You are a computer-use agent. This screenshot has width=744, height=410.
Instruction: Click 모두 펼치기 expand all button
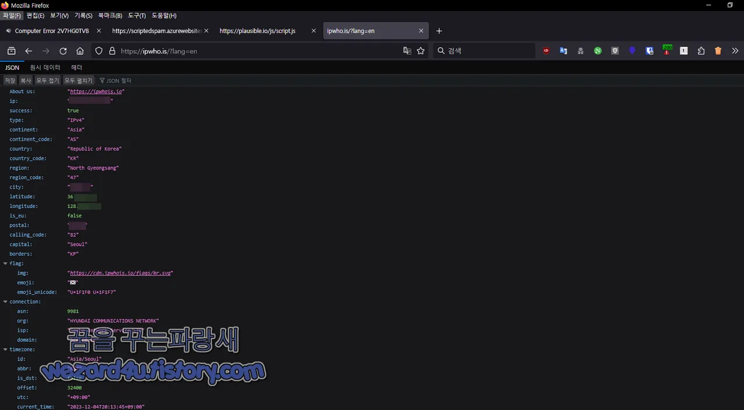click(78, 80)
